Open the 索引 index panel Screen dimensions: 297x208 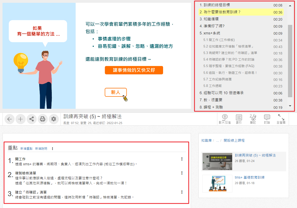[x=239, y=119]
